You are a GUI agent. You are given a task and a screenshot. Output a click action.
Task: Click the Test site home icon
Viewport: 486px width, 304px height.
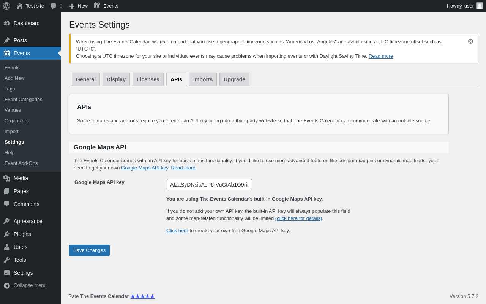click(x=20, y=6)
